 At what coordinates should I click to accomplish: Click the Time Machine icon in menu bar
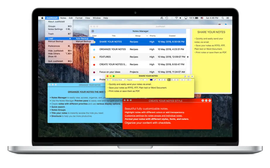(x=167, y=18)
